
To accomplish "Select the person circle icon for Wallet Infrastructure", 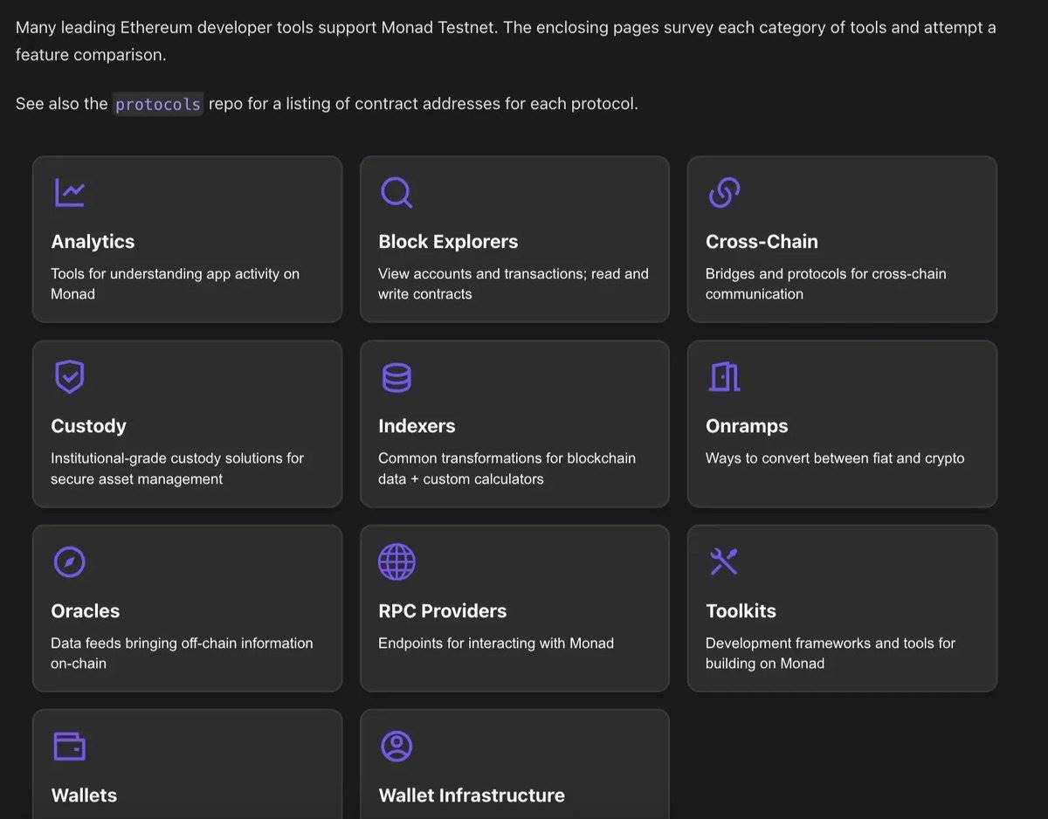I will pos(396,747).
